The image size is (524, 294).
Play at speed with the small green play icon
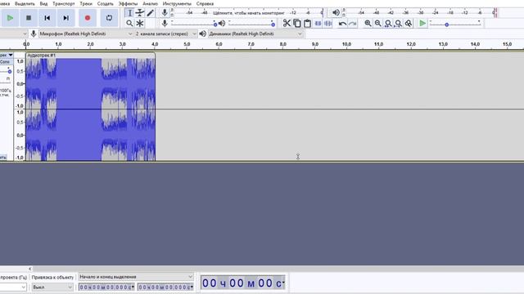(422, 24)
